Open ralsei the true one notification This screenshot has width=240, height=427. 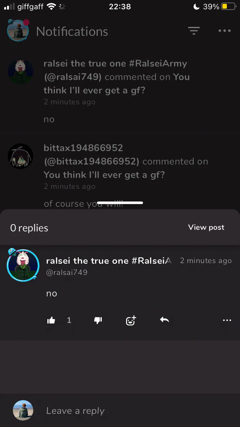click(x=120, y=91)
